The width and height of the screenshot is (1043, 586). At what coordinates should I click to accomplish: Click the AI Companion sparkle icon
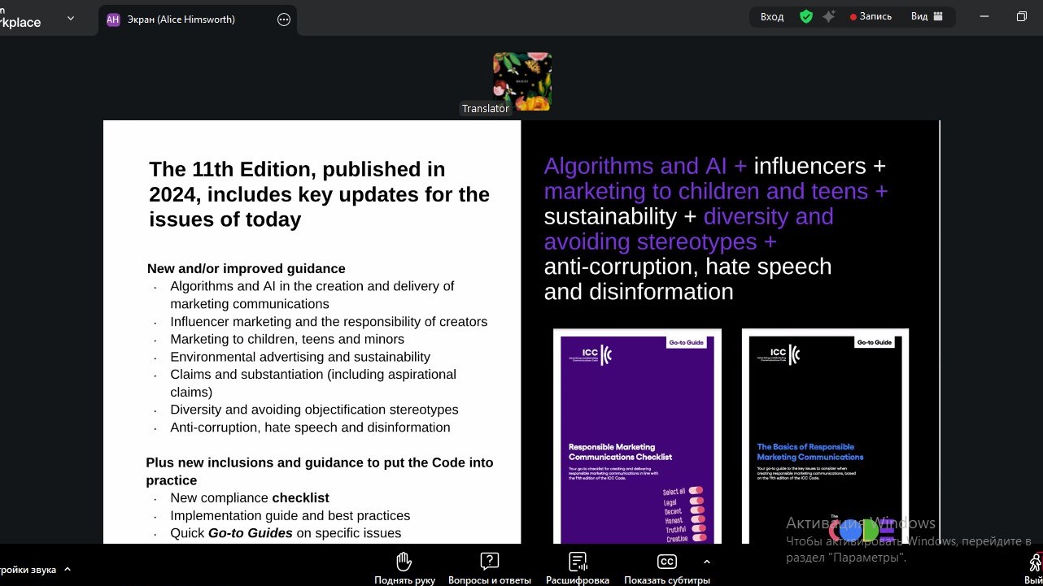tap(828, 17)
